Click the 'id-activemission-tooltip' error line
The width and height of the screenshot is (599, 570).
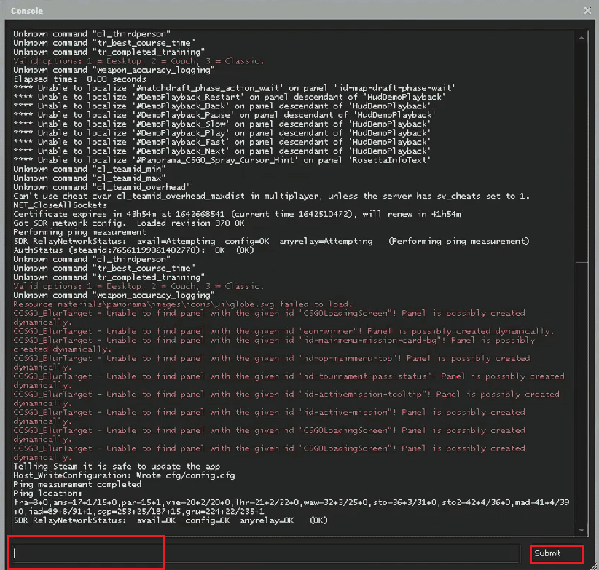coord(286,399)
